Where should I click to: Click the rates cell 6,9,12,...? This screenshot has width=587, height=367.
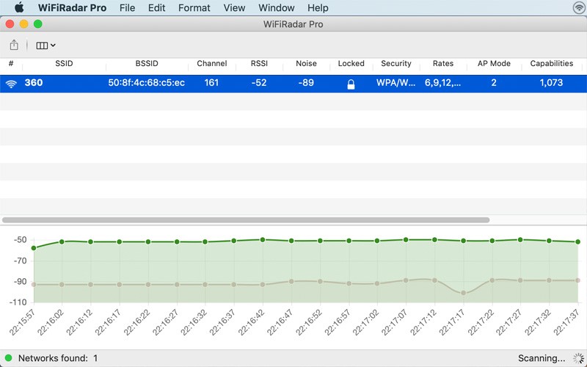[442, 83]
